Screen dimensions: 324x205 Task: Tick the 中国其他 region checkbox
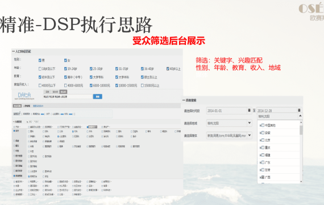coord(263,125)
